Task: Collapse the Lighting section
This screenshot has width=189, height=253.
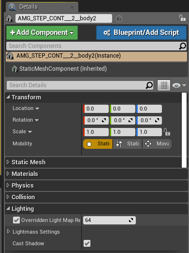Action: [x=8, y=208]
